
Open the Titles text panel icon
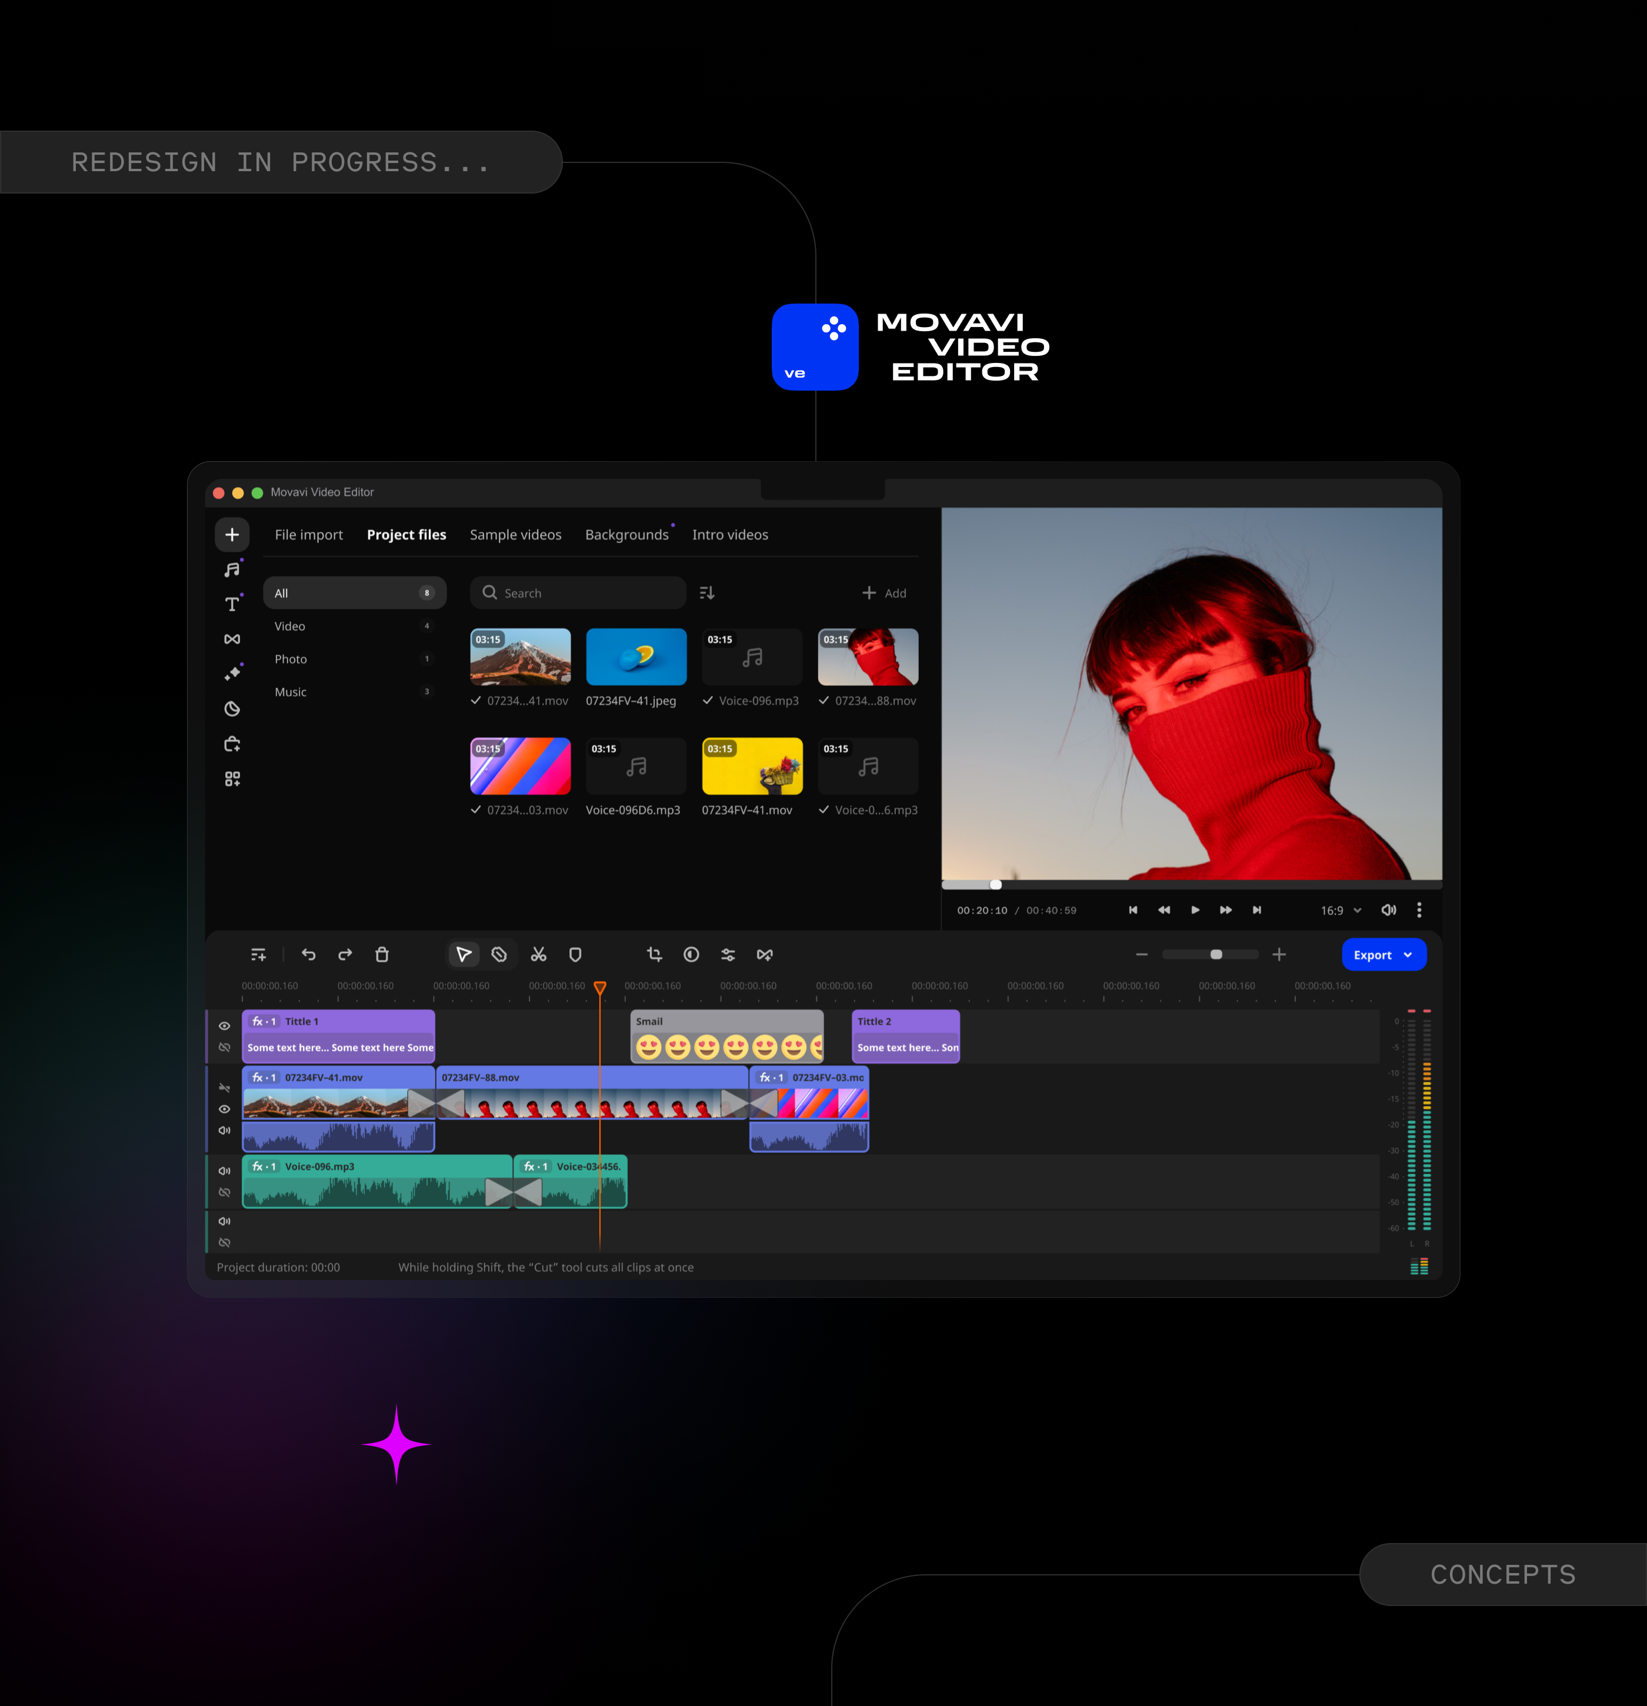[232, 604]
